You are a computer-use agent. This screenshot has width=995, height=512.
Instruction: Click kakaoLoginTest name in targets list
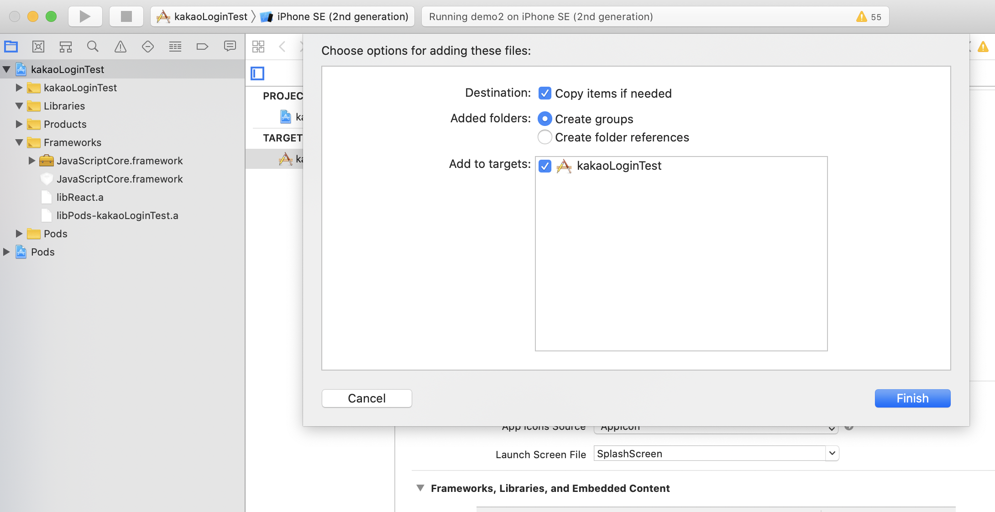pyautogui.click(x=619, y=166)
